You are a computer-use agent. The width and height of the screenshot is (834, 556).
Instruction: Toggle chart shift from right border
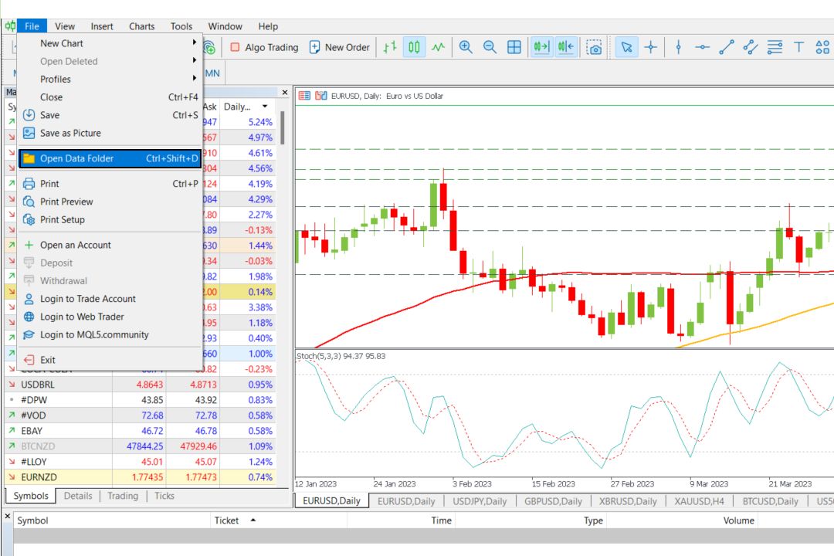pos(566,47)
